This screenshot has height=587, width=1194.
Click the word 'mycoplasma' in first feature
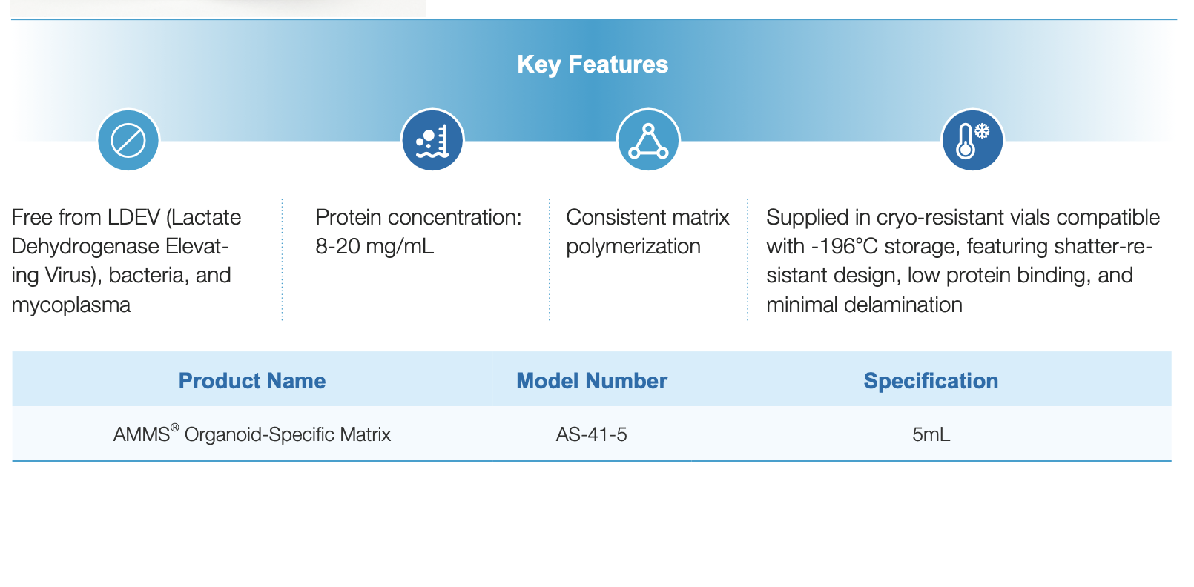click(71, 305)
